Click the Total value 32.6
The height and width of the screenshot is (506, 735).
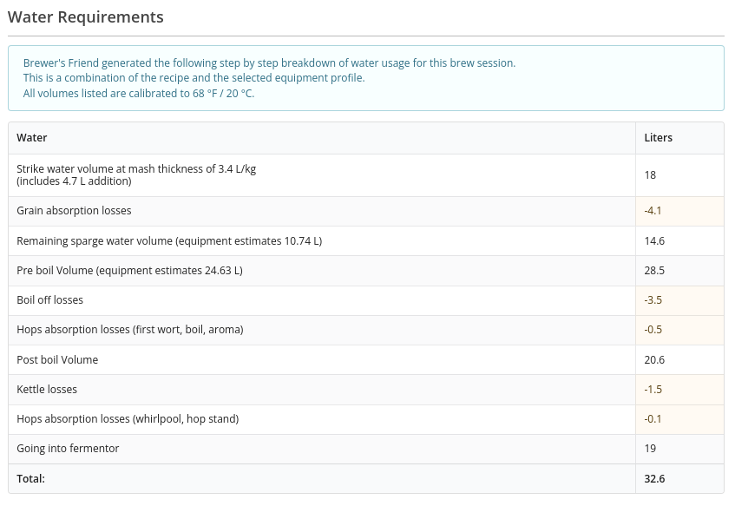(x=654, y=479)
